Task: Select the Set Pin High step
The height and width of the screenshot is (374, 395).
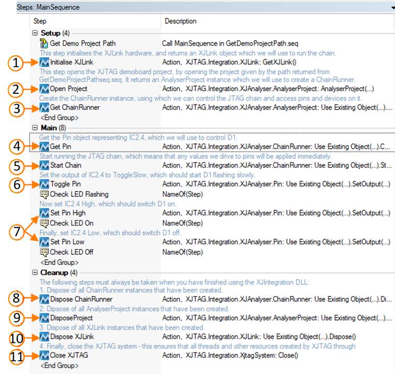Action: [68, 213]
